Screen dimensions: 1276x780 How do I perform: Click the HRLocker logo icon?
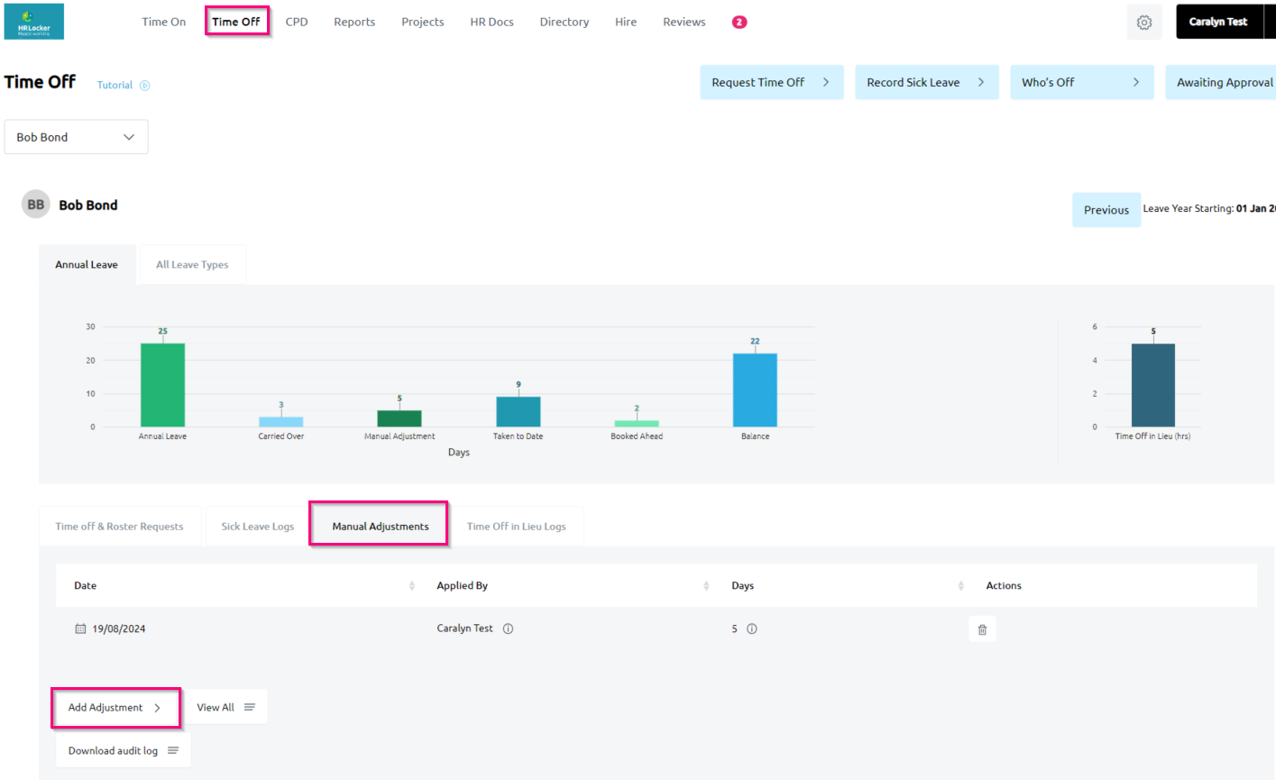pyautogui.click(x=34, y=22)
